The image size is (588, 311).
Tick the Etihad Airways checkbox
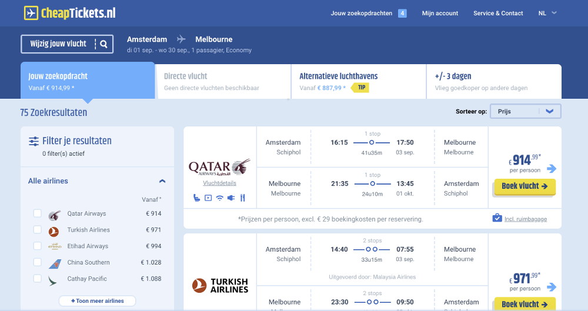[x=37, y=246]
